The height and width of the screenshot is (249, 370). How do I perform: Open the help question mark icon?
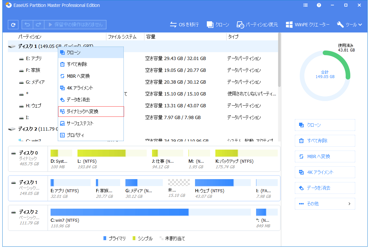point(319,5)
